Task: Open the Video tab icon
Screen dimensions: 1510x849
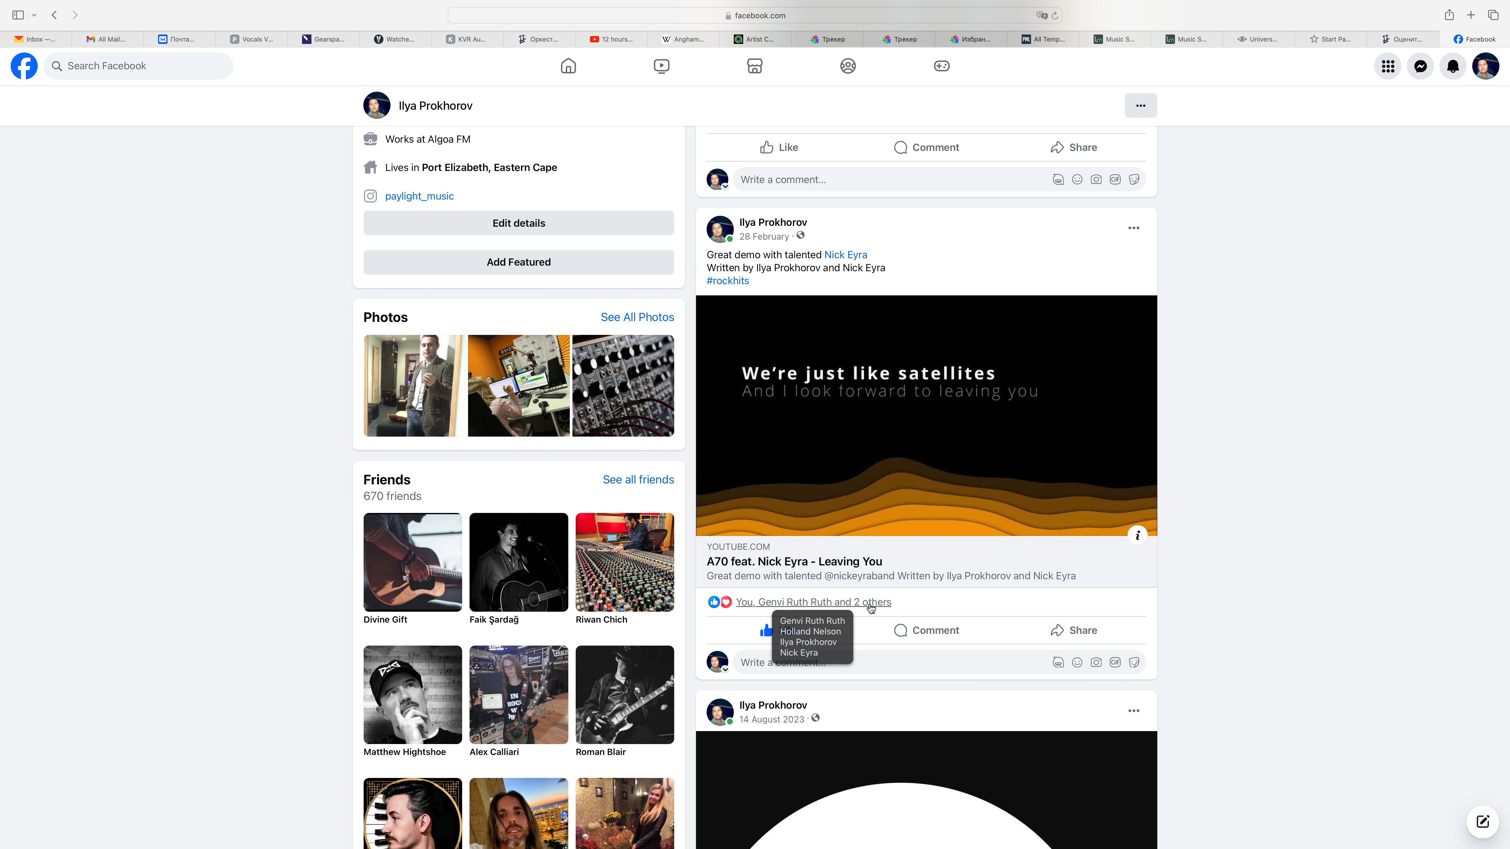Action: tap(661, 66)
